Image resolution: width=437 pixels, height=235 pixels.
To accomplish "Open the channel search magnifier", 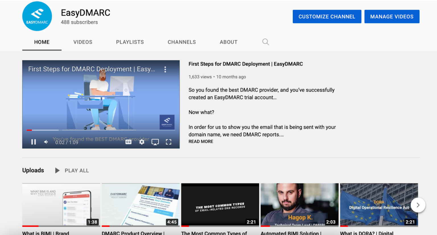I will [x=265, y=42].
